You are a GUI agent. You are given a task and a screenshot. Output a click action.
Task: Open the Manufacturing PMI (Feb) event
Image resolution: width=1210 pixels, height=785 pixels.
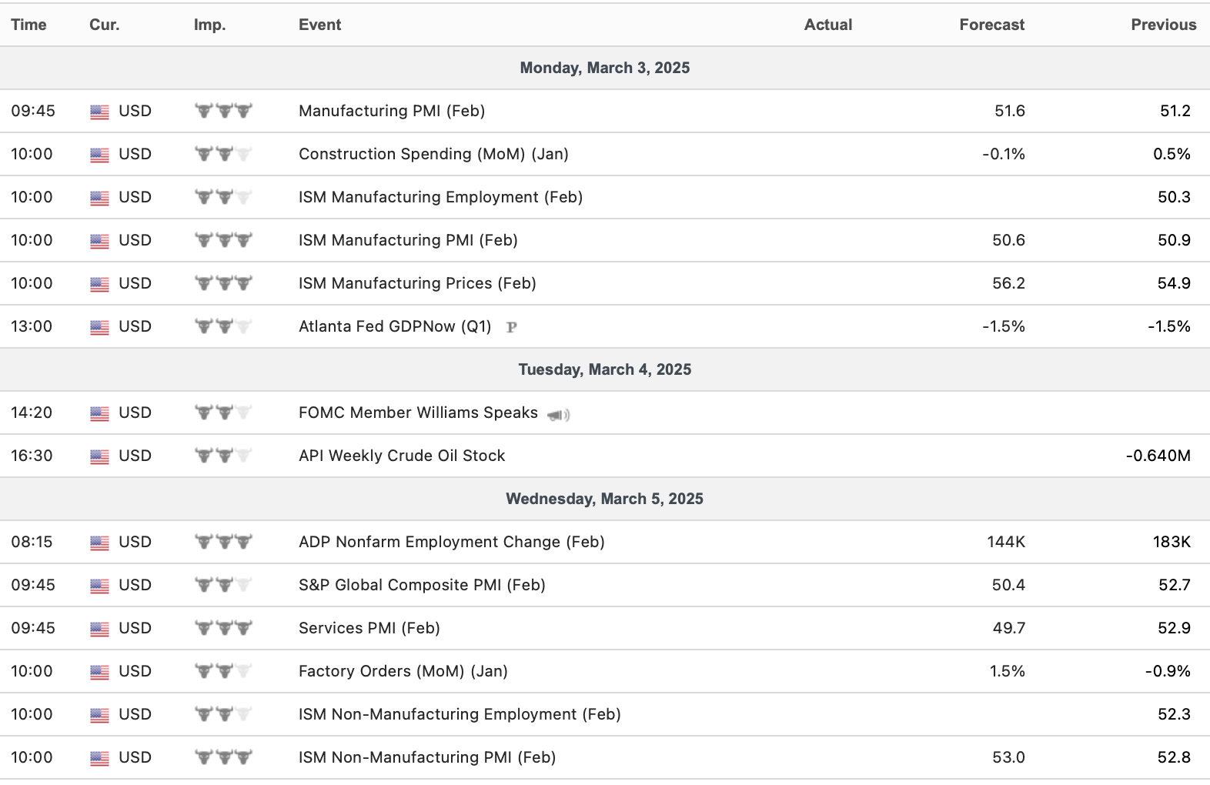click(x=391, y=111)
